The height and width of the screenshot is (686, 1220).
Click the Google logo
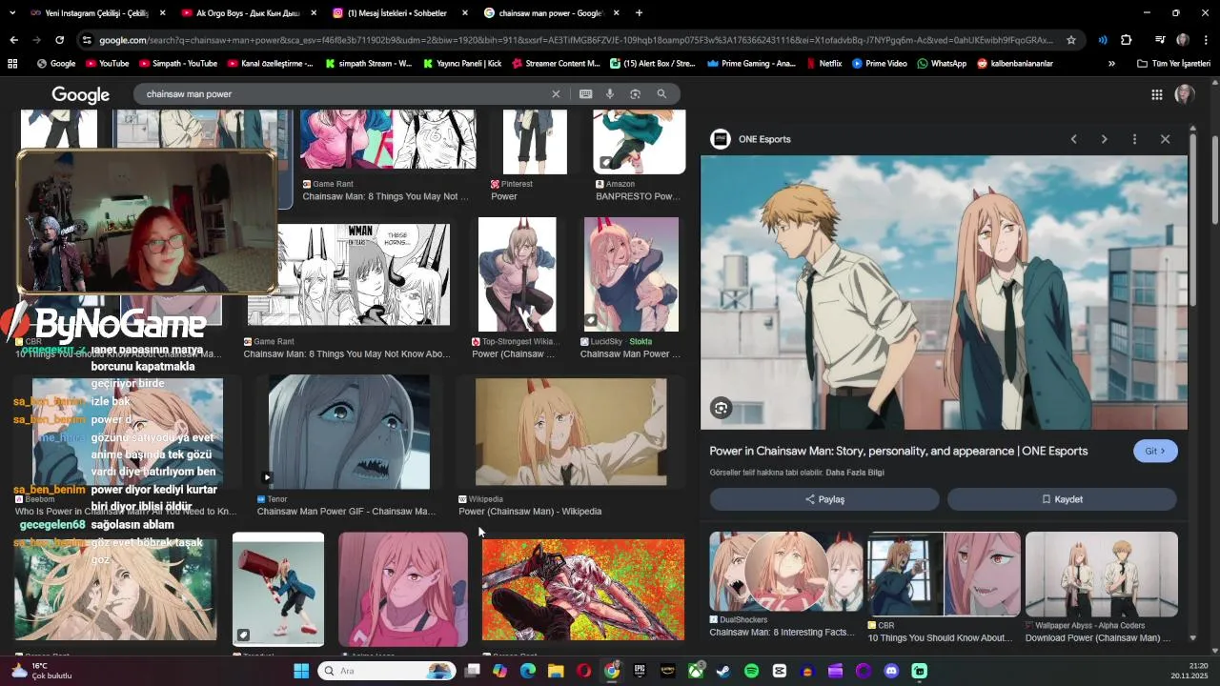[x=81, y=94]
